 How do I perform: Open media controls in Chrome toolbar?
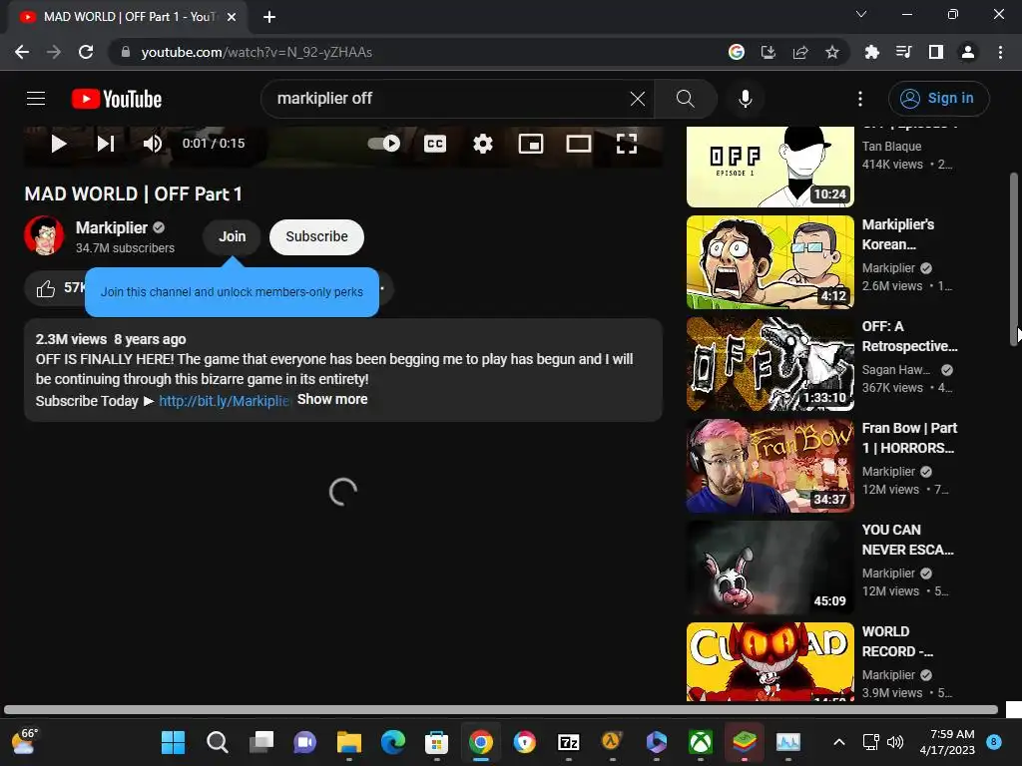click(904, 52)
